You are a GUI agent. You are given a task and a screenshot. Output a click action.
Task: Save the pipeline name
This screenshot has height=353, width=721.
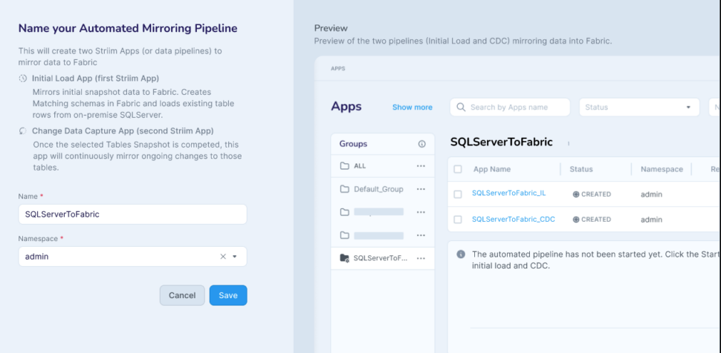pyautogui.click(x=228, y=295)
